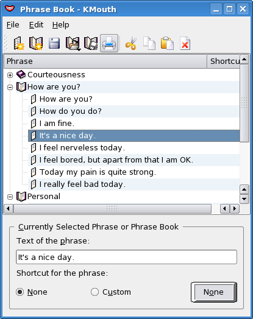Print the phrase book via printer icon
This screenshot has width=253, height=319.
click(x=109, y=43)
